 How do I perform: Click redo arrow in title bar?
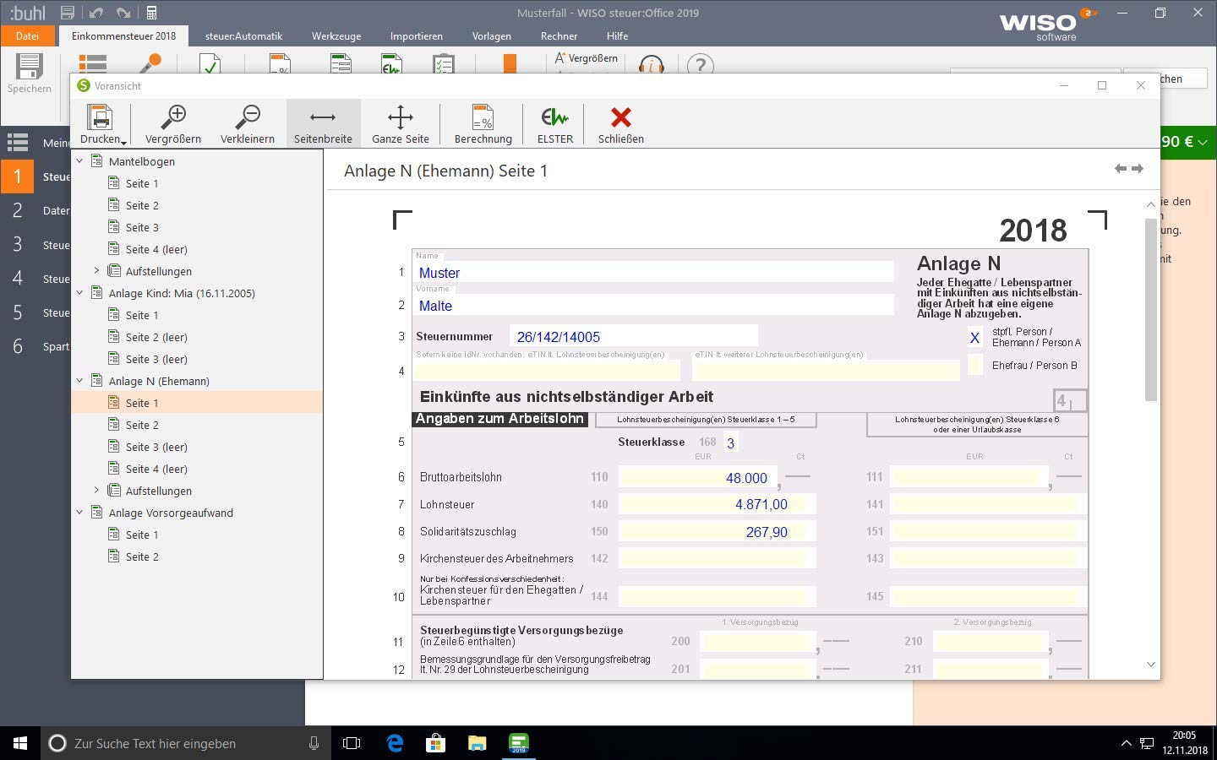coord(123,13)
